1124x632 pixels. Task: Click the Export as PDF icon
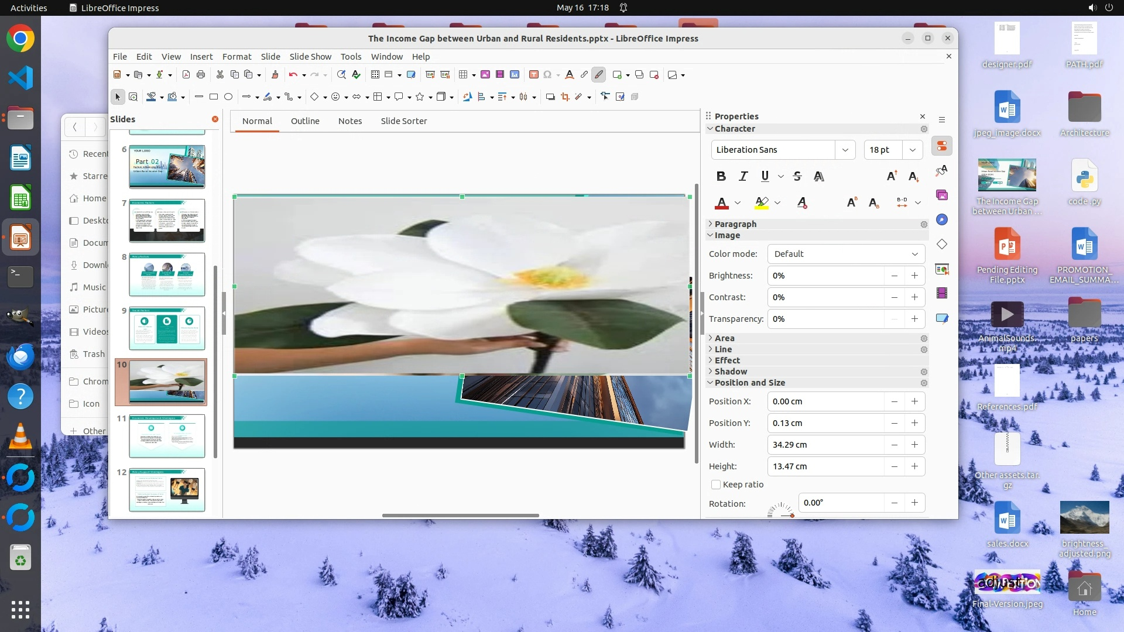[x=186, y=75]
